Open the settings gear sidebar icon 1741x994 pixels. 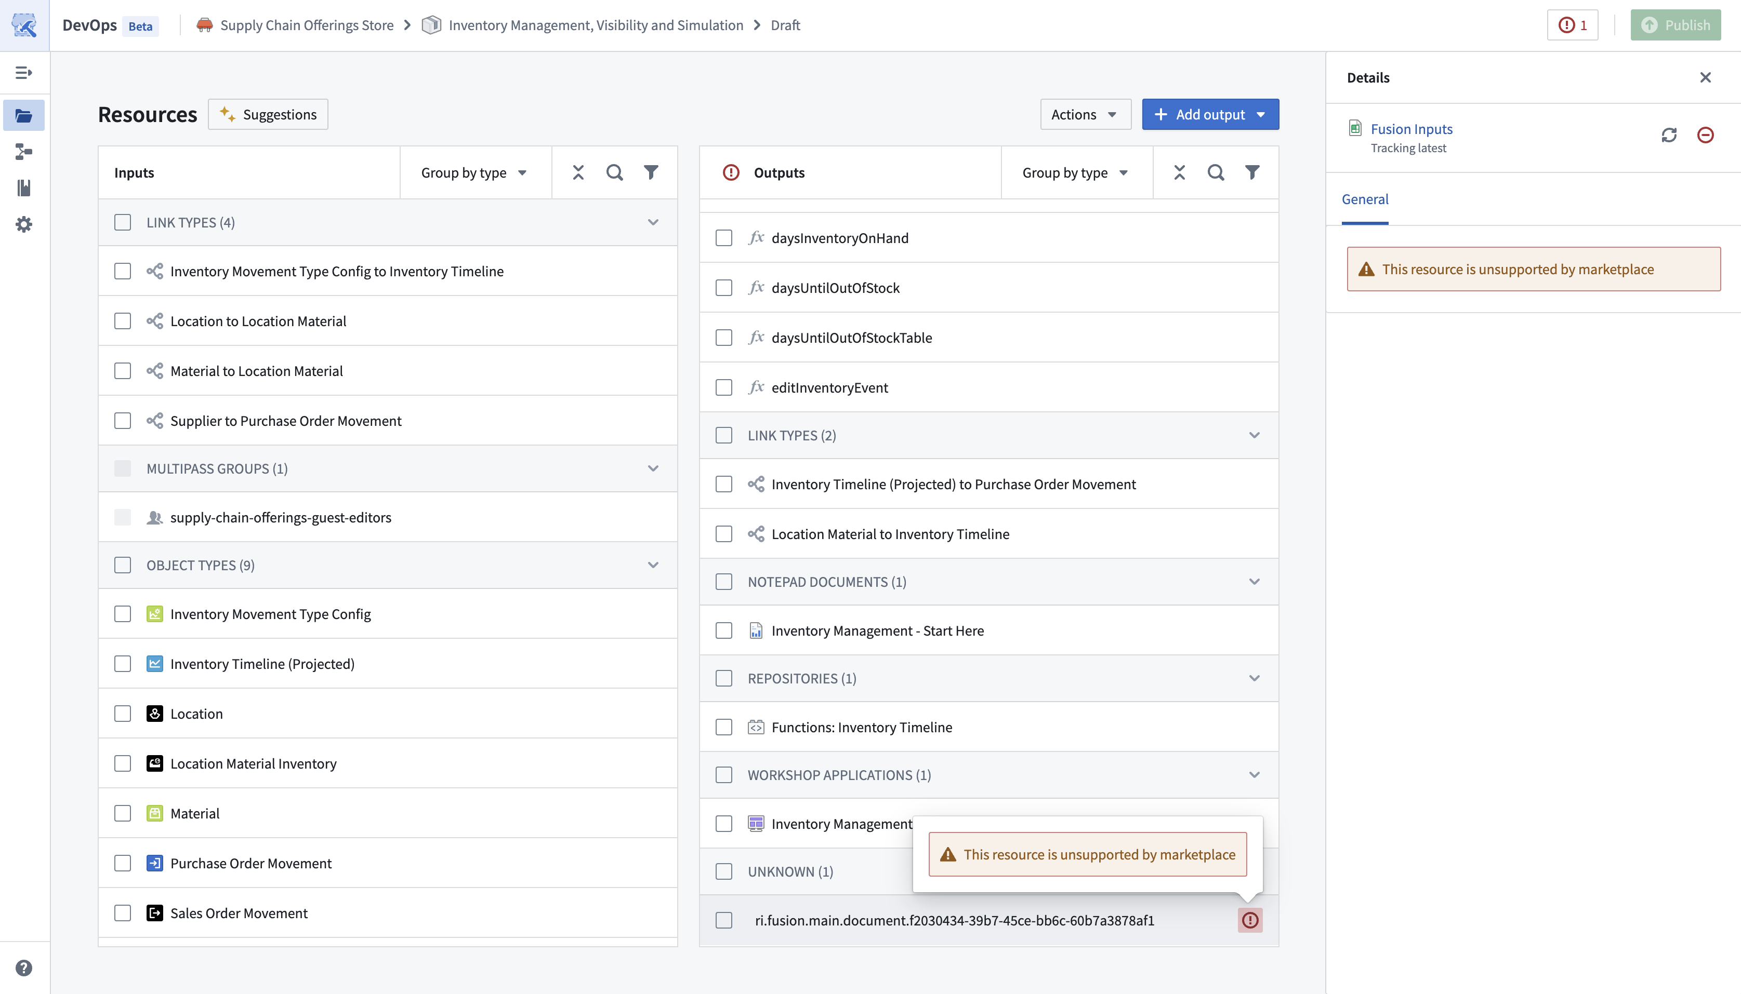24,224
